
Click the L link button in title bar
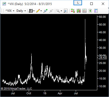click(78, 3)
